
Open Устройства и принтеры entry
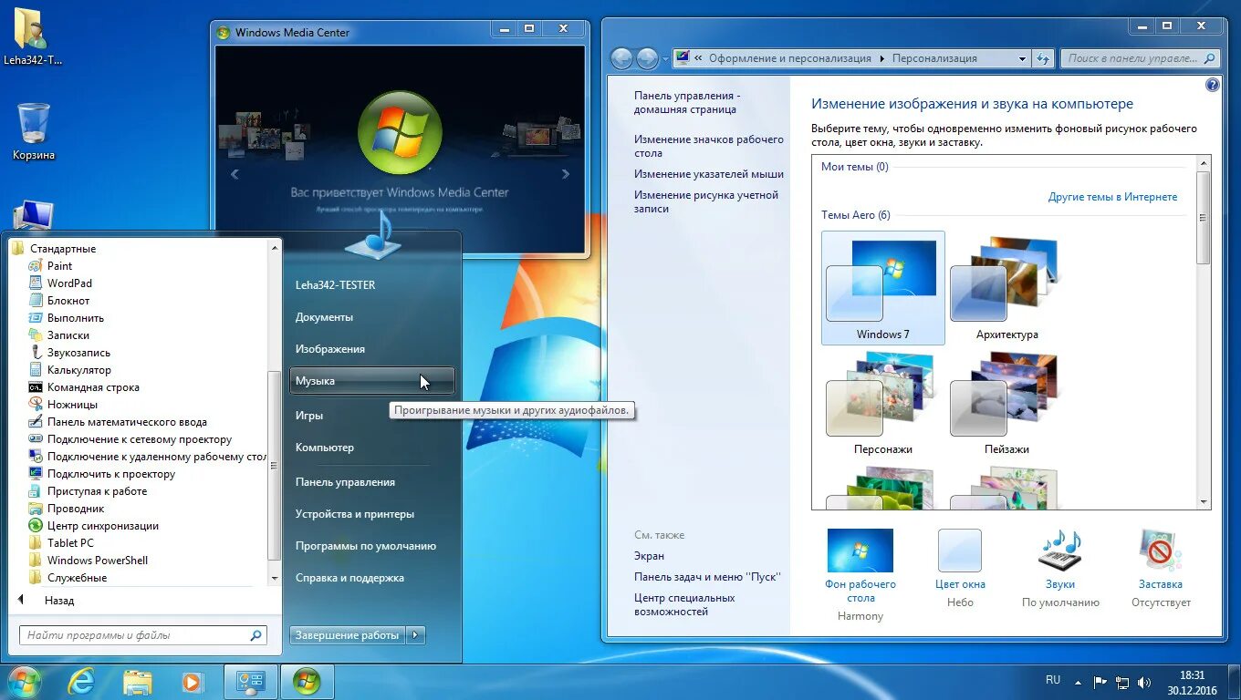click(x=355, y=514)
